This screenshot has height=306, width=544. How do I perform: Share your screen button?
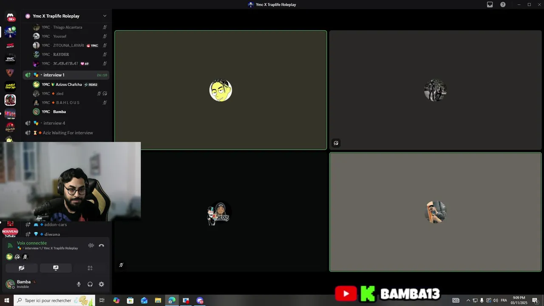pyautogui.click(x=56, y=268)
